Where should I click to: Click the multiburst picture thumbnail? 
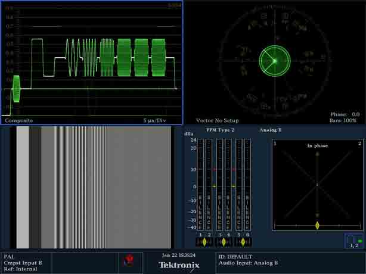click(91, 187)
